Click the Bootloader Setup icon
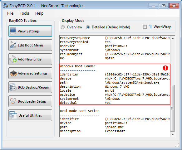Viewport: 182px width, 150px height. click(x=13, y=101)
